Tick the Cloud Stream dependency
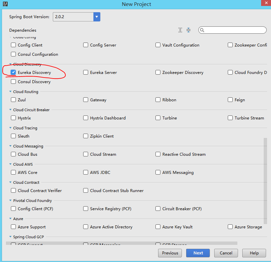271x262 pixels. point(85,154)
